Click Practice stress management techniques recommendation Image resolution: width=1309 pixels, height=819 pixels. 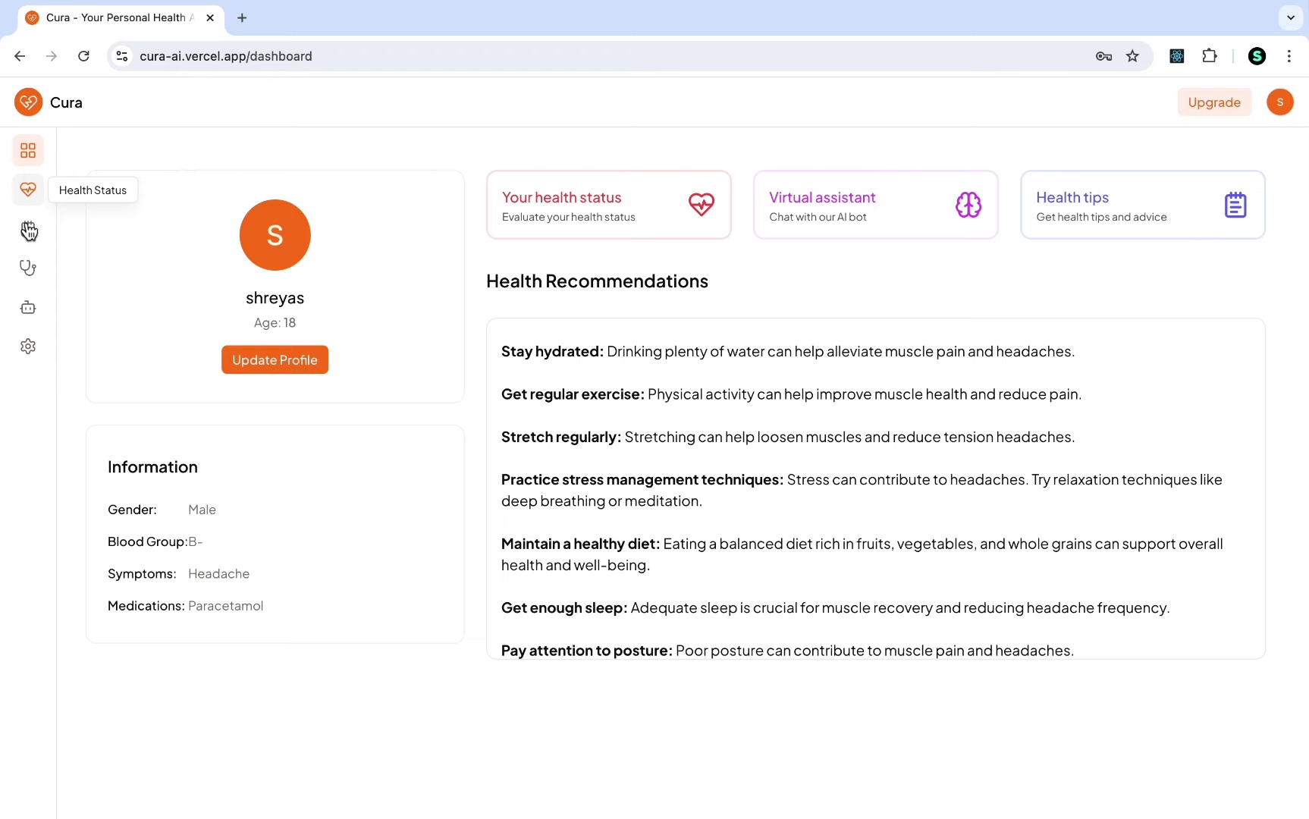tap(862, 491)
